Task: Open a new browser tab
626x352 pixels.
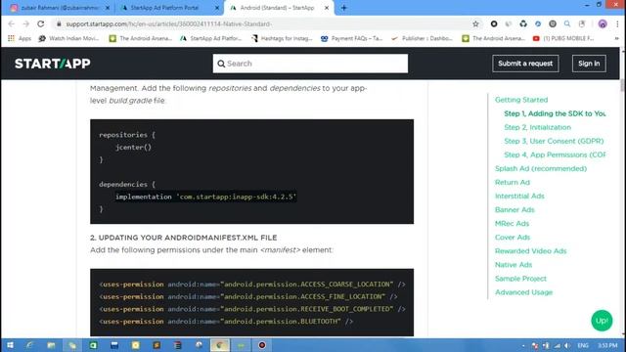Action: [x=343, y=8]
